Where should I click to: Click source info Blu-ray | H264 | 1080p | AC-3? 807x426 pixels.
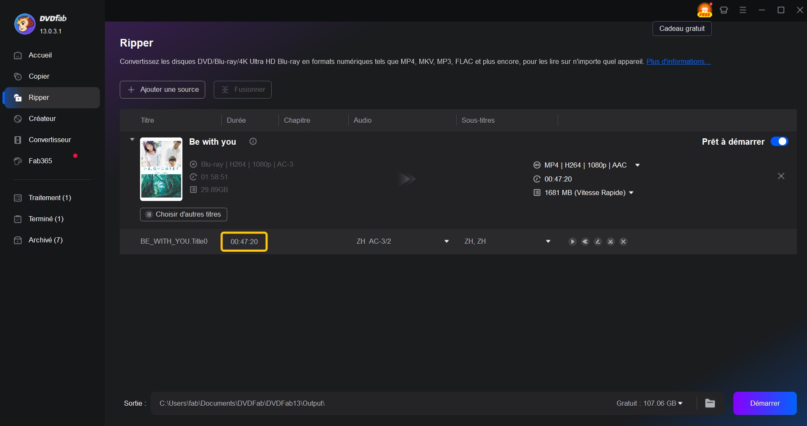[247, 164]
